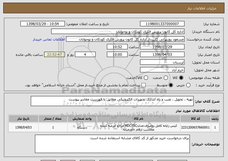The width and height of the screenshot is (228, 161).
Task: Click the کد کالا column header
Action: point(195,119)
